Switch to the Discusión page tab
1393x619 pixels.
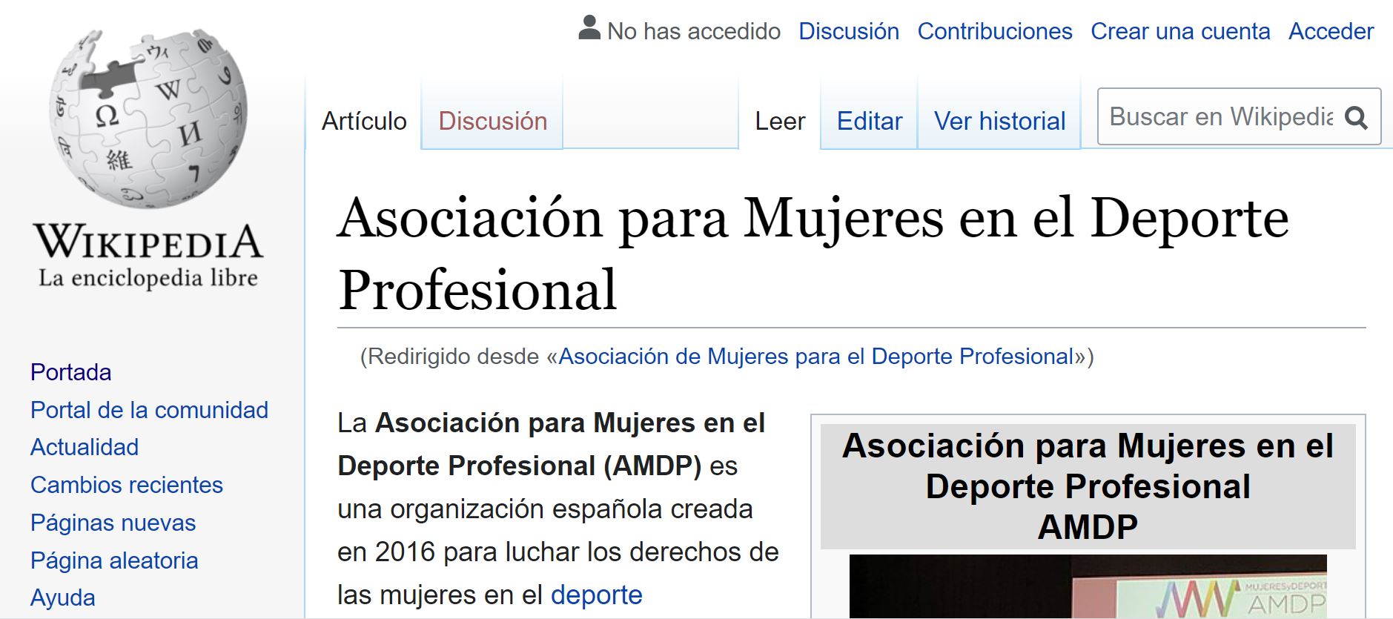[x=492, y=121]
